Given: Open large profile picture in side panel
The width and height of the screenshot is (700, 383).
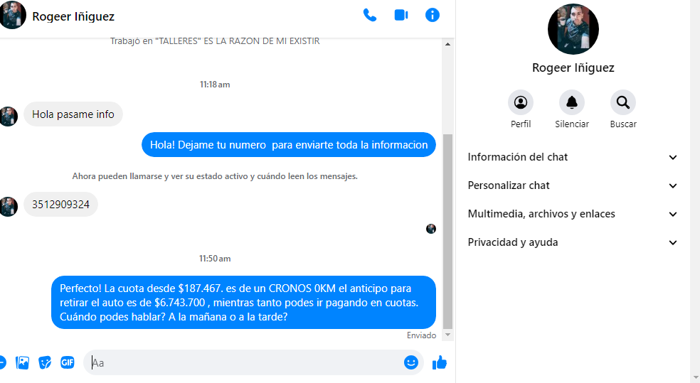Looking at the screenshot, I should tap(573, 29).
